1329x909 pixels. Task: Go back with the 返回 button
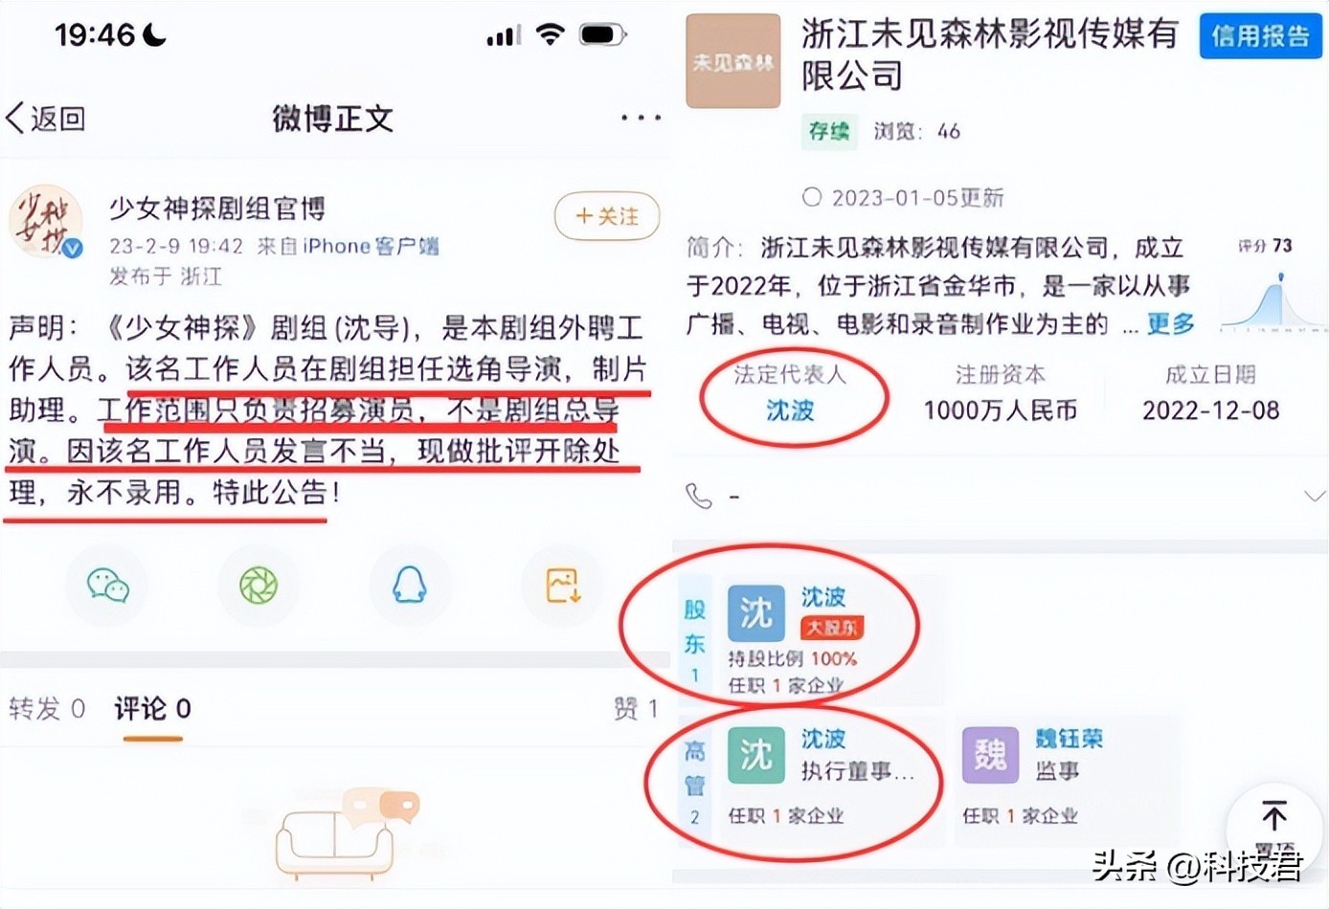point(46,119)
